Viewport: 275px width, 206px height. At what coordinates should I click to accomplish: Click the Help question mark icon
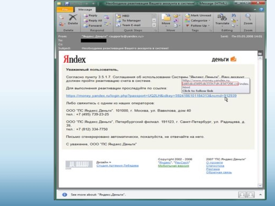(261, 10)
